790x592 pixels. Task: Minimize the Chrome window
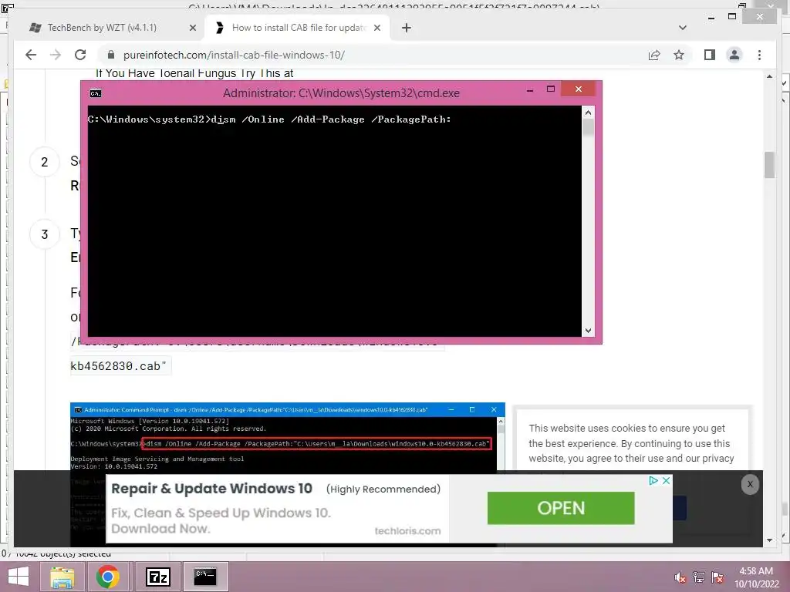711,17
